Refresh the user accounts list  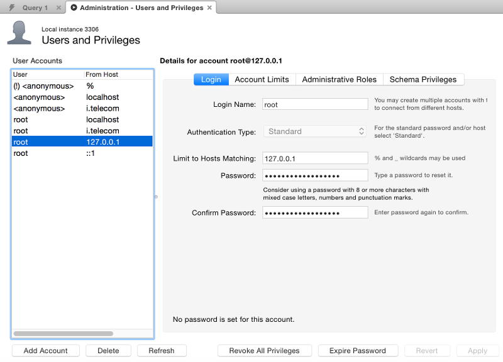pos(162,350)
